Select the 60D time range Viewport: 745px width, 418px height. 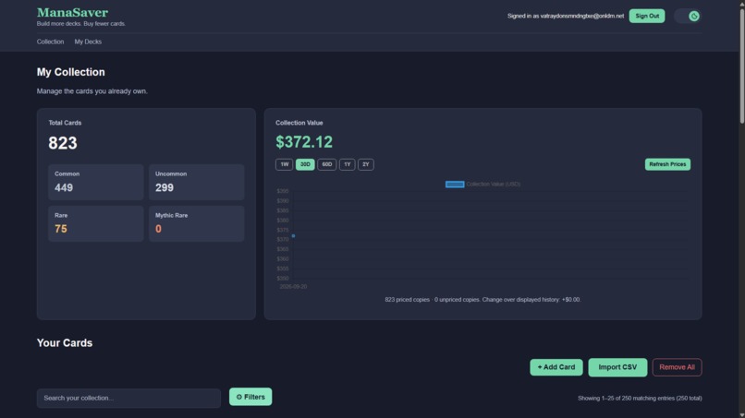(327, 164)
